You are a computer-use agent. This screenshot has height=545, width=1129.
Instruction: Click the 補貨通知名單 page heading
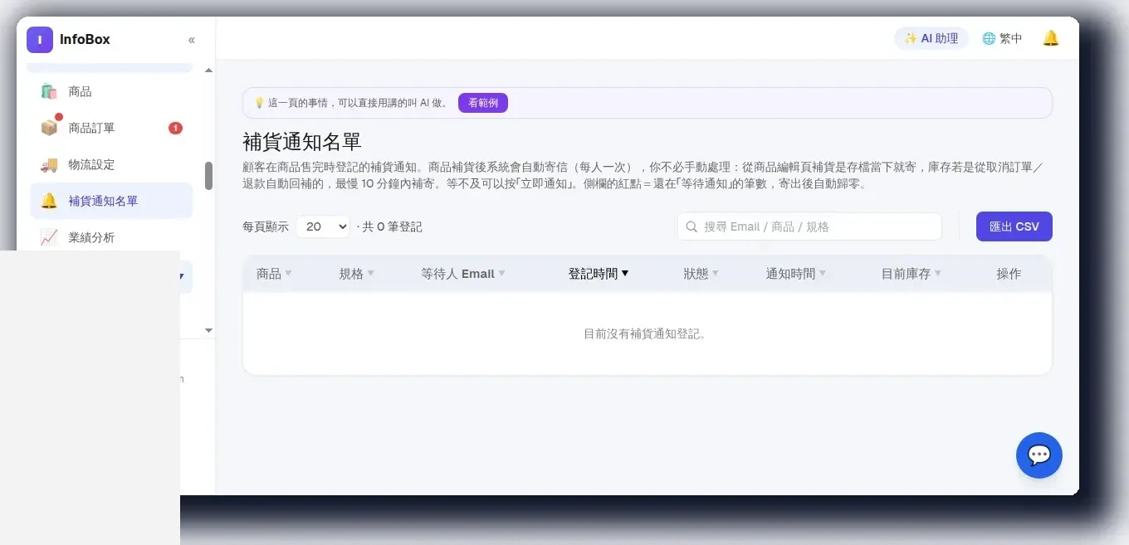[302, 141]
